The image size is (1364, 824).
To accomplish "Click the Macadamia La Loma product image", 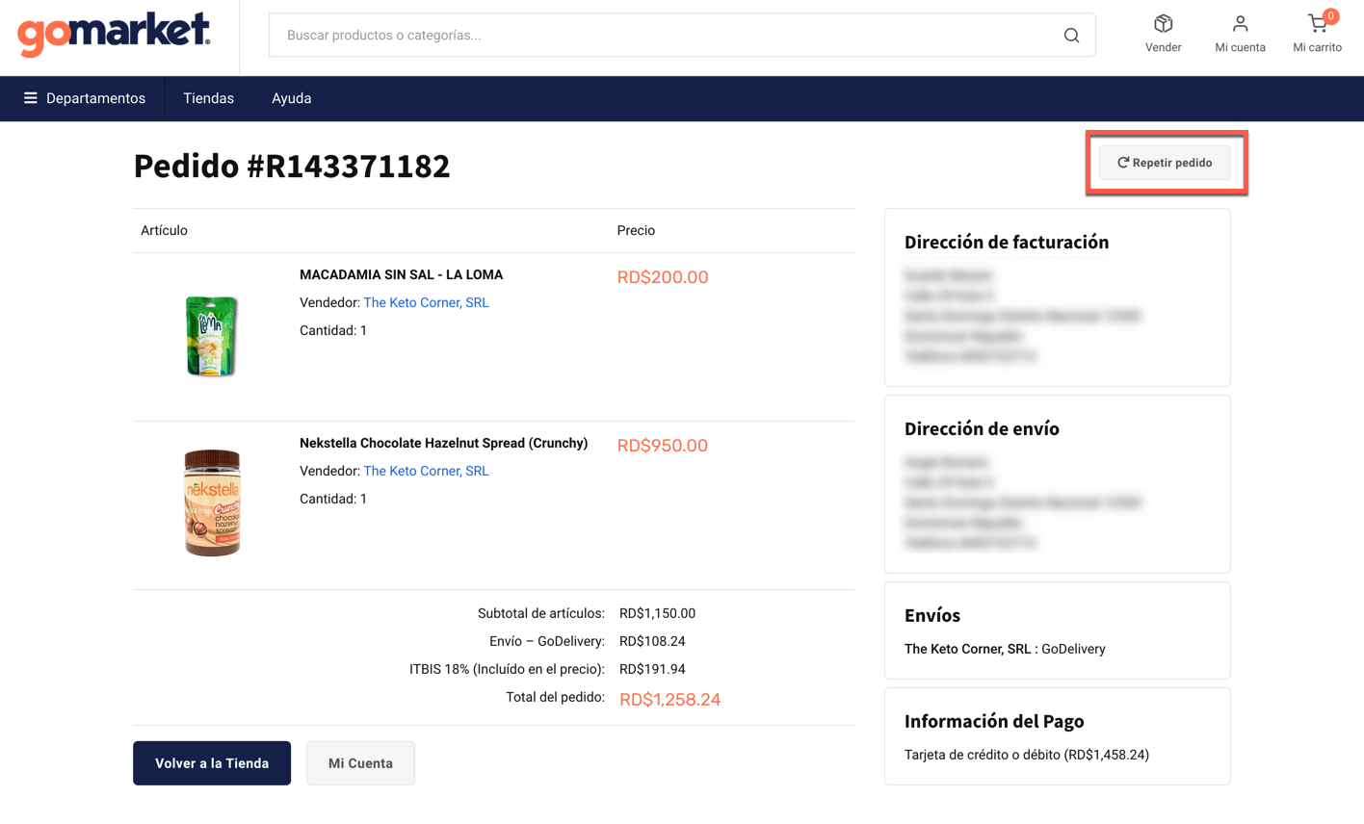I will pyautogui.click(x=212, y=336).
